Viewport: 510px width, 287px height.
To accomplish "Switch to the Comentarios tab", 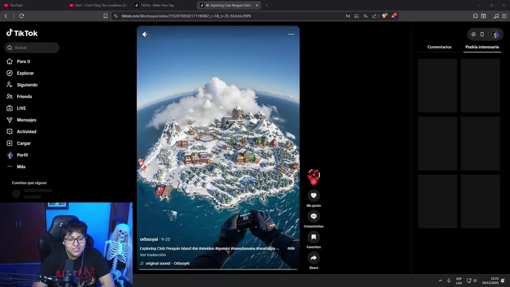I will click(439, 47).
